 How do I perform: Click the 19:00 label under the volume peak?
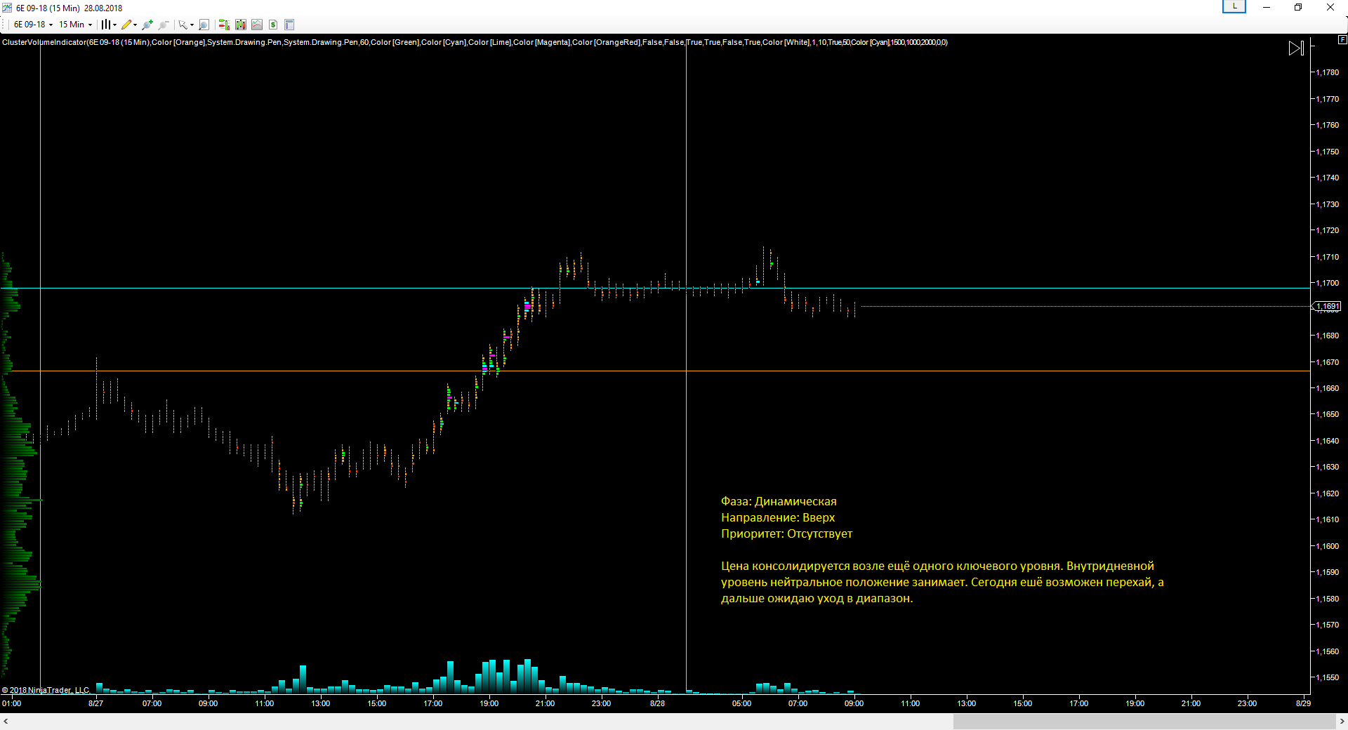[x=489, y=703]
